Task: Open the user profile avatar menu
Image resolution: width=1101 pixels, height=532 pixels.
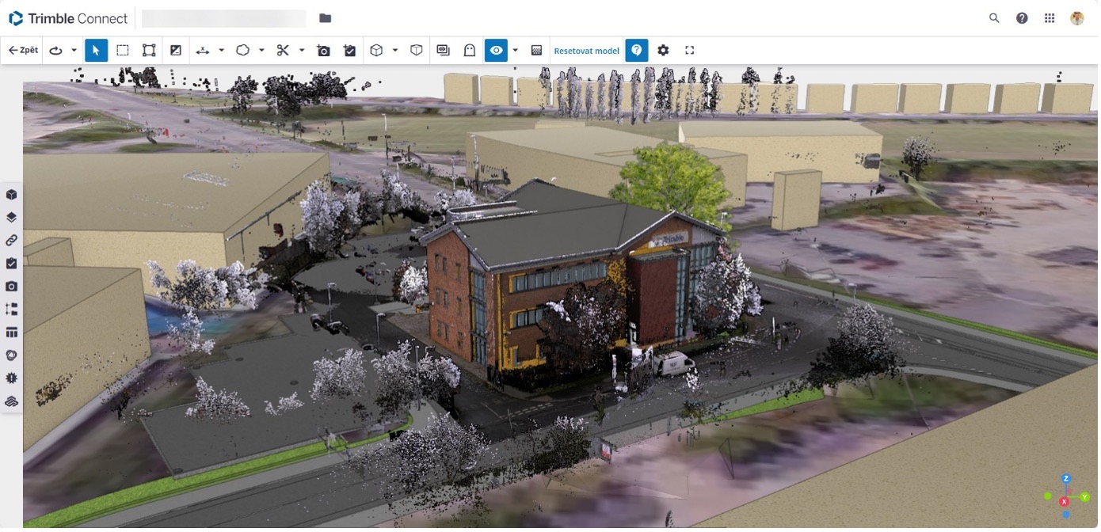Action: (1076, 18)
